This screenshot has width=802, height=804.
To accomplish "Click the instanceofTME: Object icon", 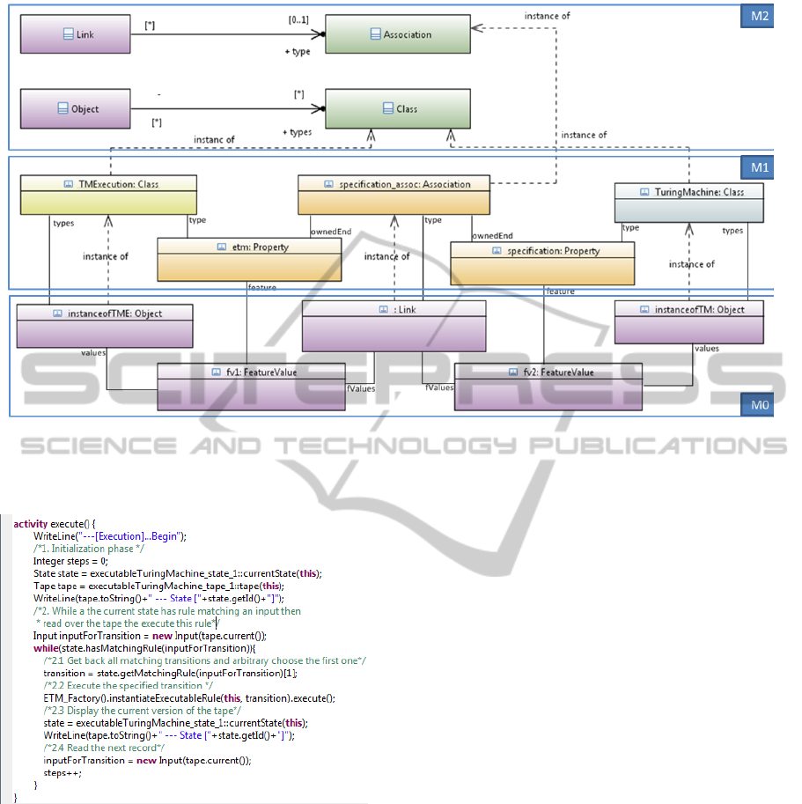I will pos(58,313).
